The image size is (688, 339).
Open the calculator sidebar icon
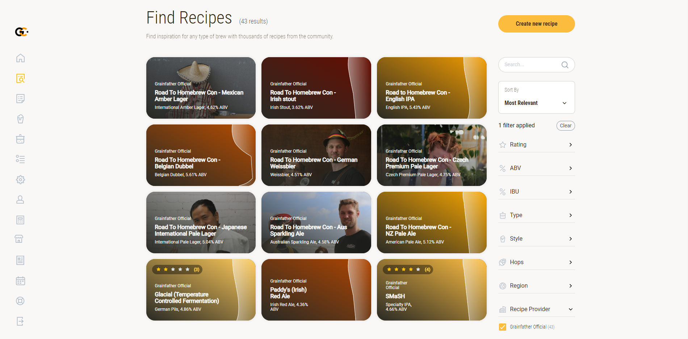click(x=20, y=220)
